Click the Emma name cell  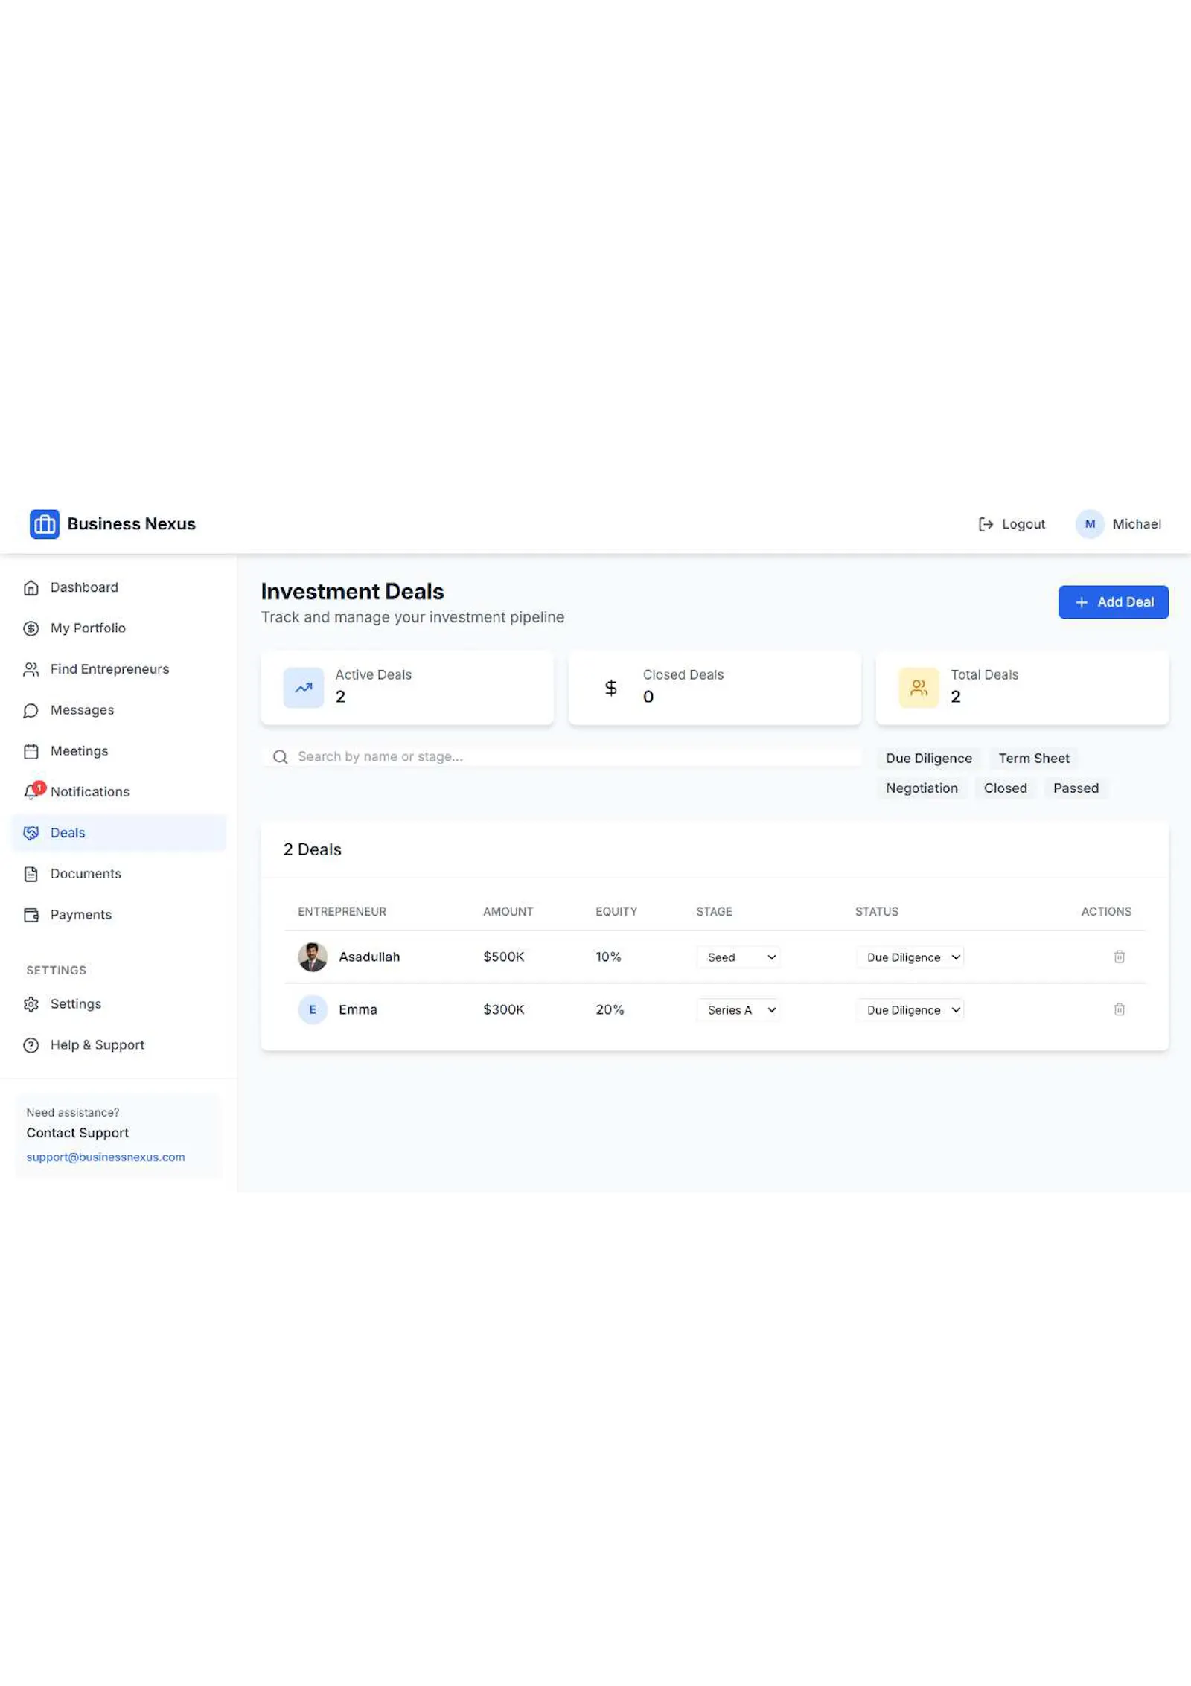coord(358,1009)
